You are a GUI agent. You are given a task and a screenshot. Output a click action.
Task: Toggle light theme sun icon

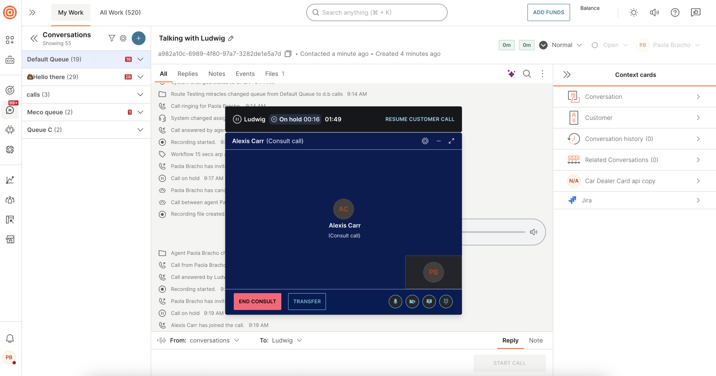coord(633,13)
